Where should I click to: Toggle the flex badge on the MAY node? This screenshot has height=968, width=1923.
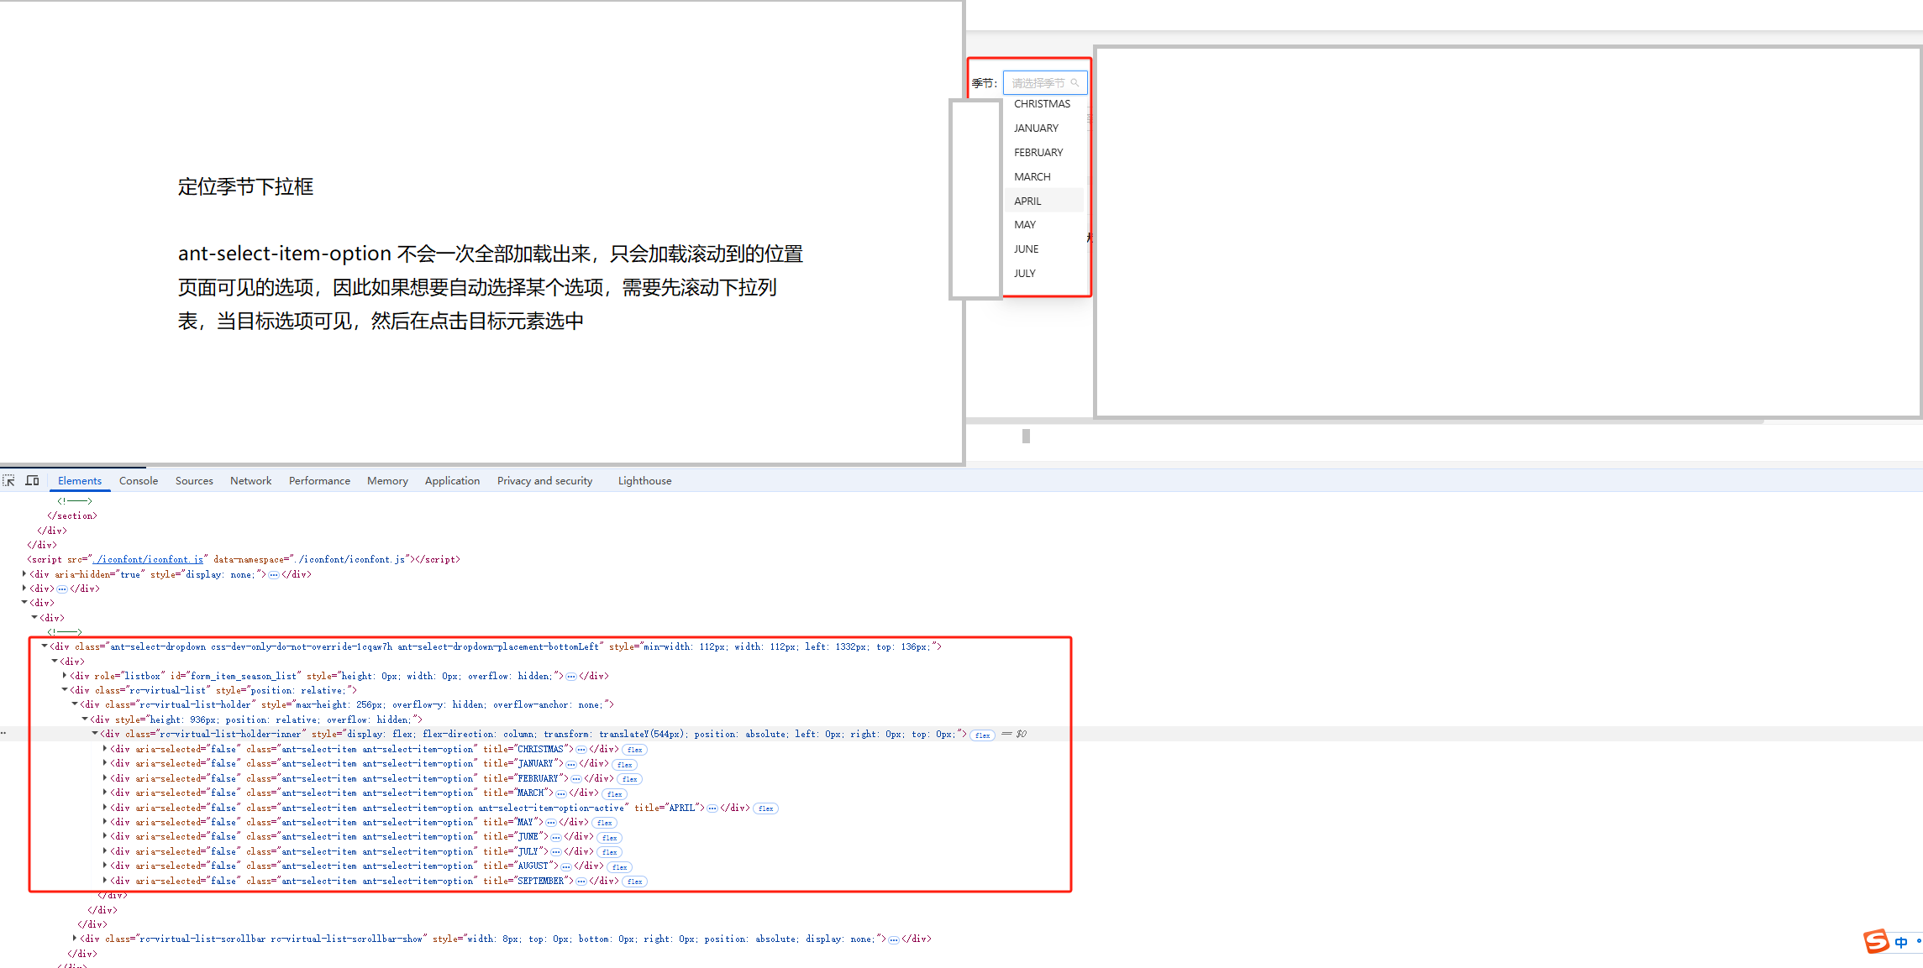(605, 823)
